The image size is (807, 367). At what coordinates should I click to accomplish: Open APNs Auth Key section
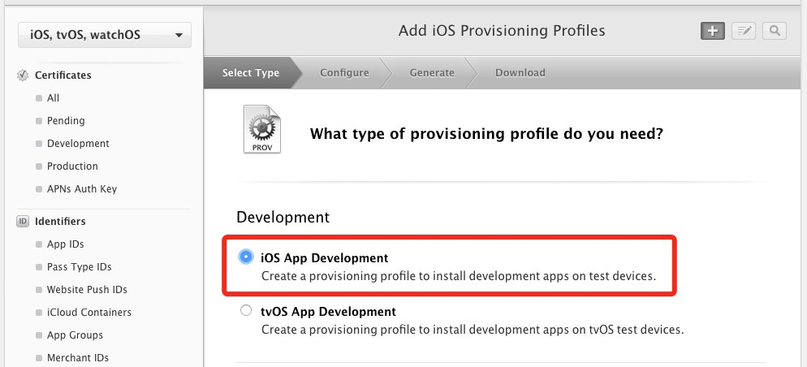(82, 189)
